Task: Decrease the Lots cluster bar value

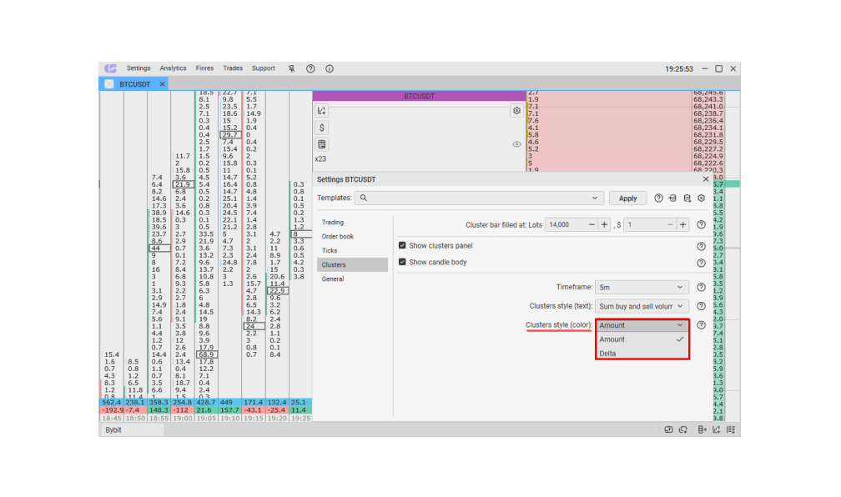Action: 592,224
